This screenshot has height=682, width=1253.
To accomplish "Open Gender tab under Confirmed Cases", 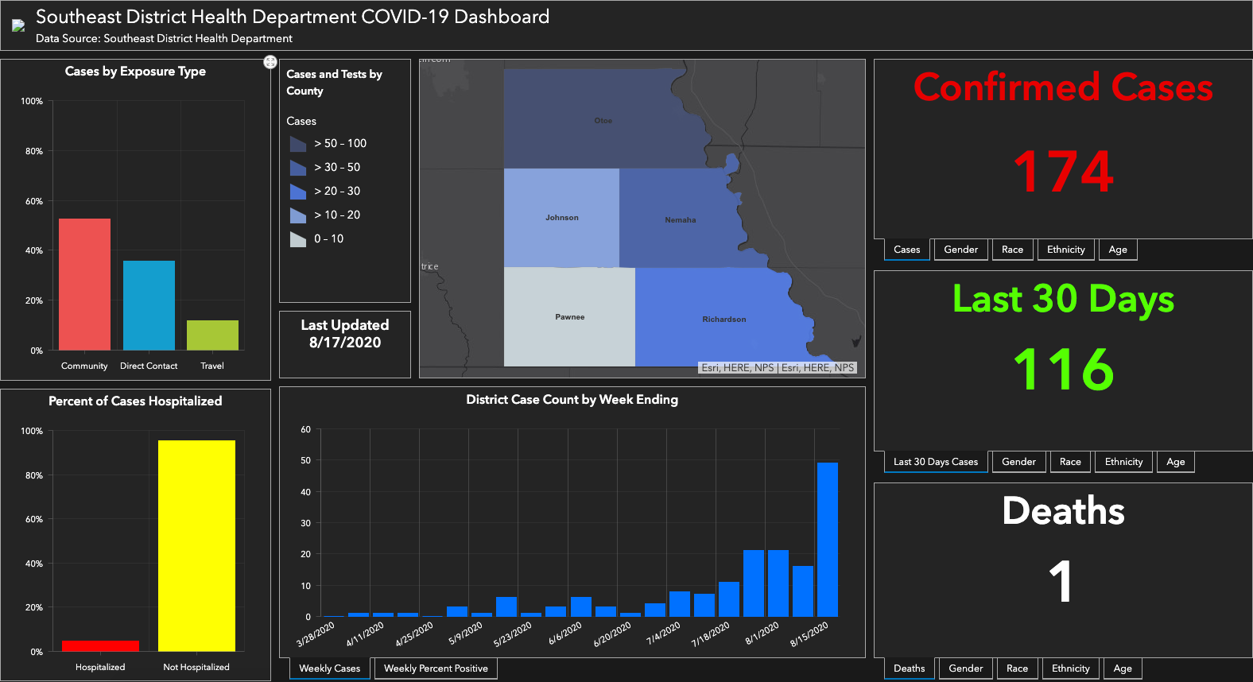I will pyautogui.click(x=960, y=250).
